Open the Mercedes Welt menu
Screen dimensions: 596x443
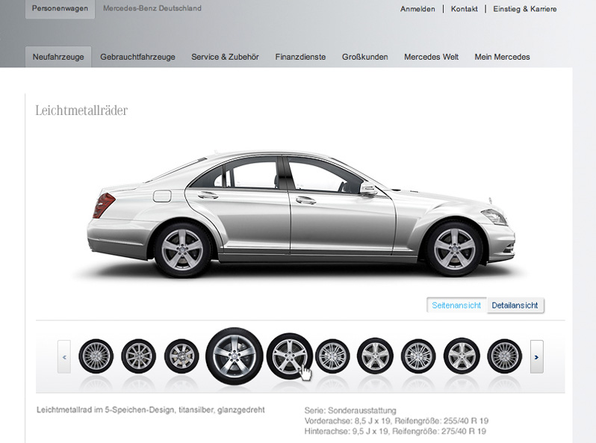(x=431, y=57)
